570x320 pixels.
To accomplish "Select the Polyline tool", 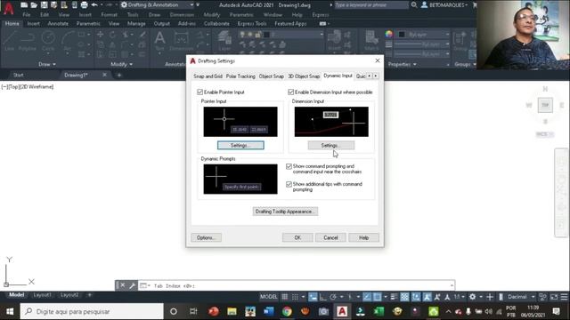I will coord(28,41).
